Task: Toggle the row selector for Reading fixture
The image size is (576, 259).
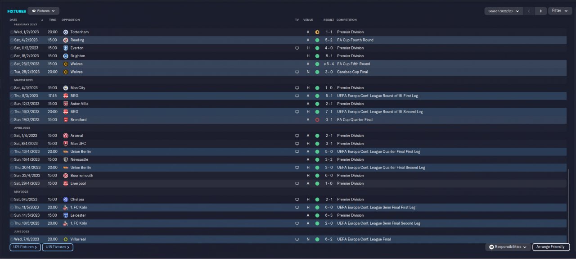Action: point(12,40)
